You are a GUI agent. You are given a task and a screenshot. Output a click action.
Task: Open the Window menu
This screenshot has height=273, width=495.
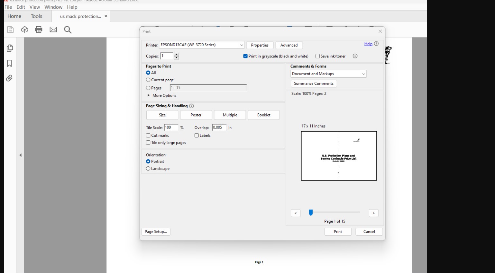tap(53, 7)
